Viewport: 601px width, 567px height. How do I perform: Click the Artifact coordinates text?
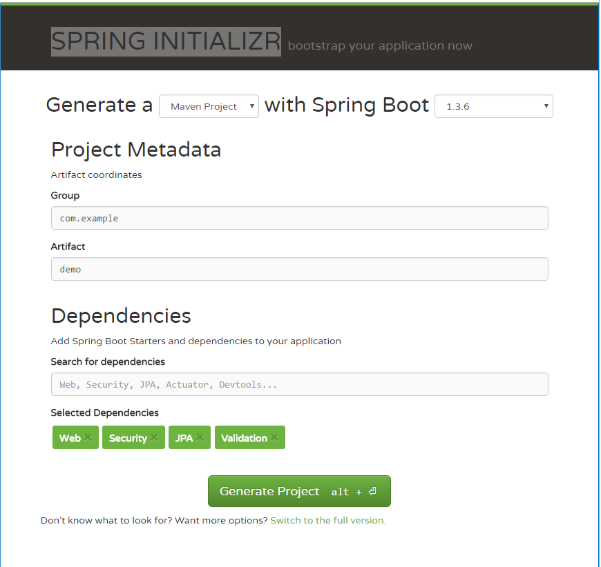tap(96, 175)
